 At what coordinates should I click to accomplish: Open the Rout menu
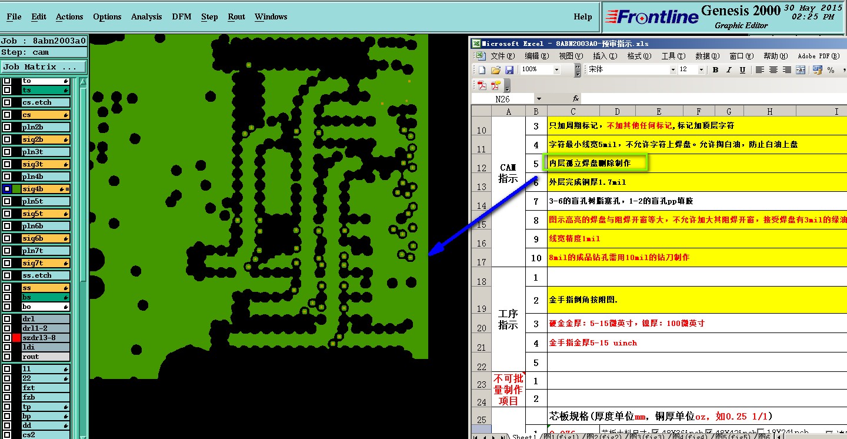click(236, 17)
